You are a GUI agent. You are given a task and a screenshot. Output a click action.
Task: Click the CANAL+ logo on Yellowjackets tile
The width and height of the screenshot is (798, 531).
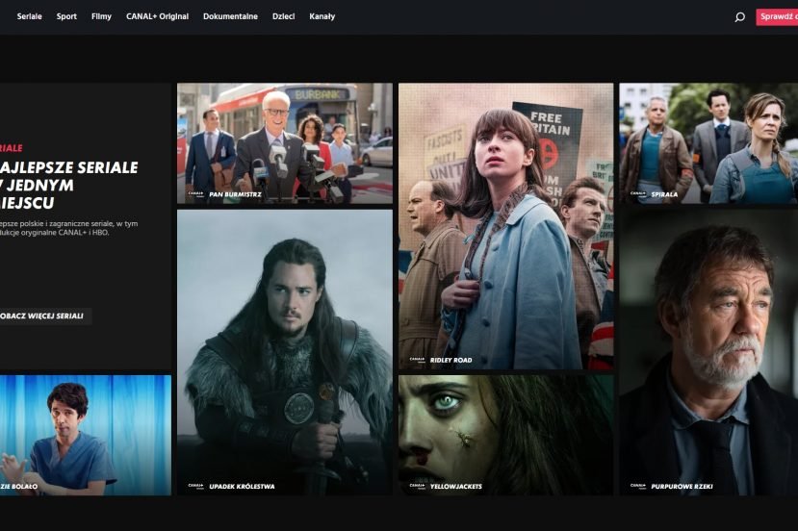click(417, 486)
